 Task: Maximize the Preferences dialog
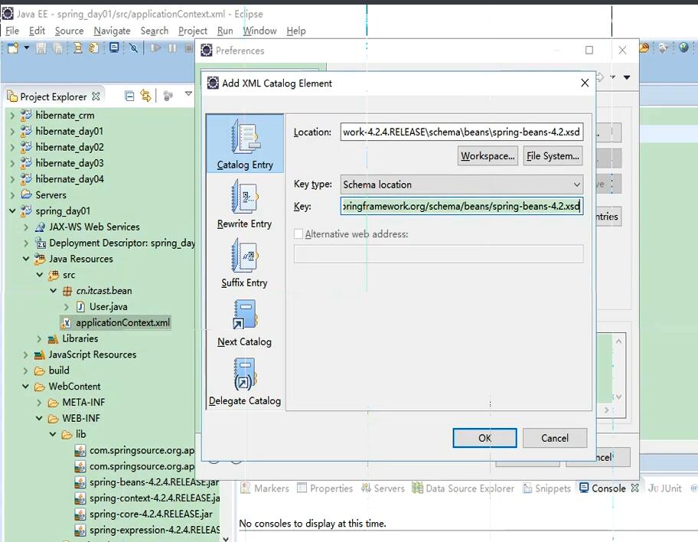pyautogui.click(x=589, y=50)
